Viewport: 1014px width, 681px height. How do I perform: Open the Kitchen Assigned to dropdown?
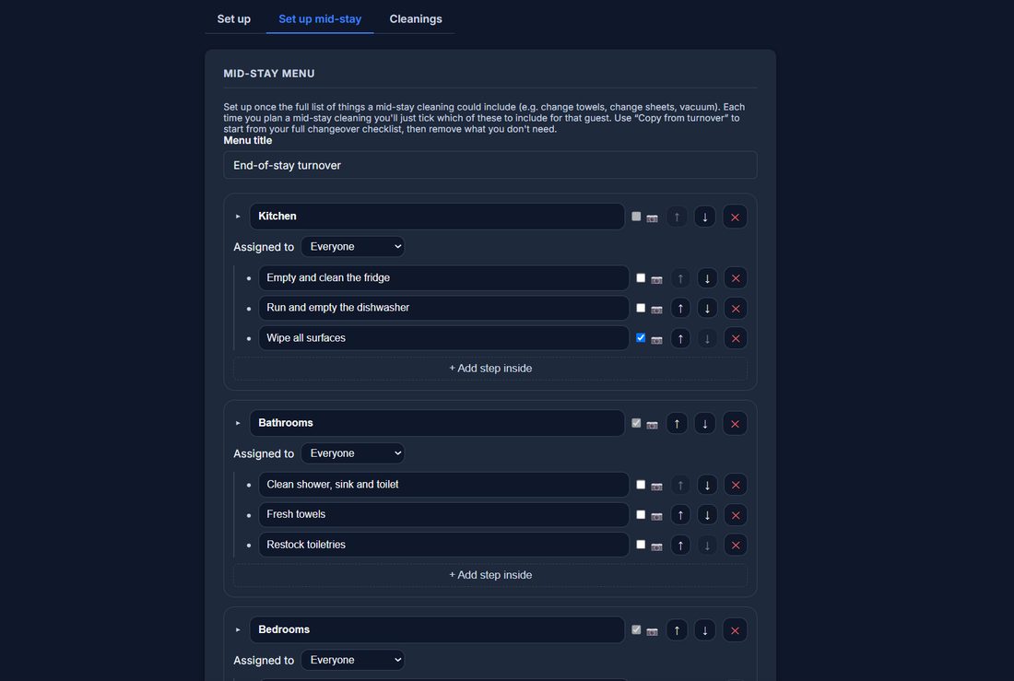tap(352, 246)
